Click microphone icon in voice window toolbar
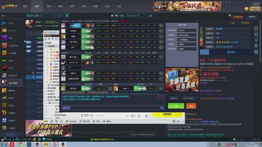The height and width of the screenshot is (147, 262). [56, 121]
